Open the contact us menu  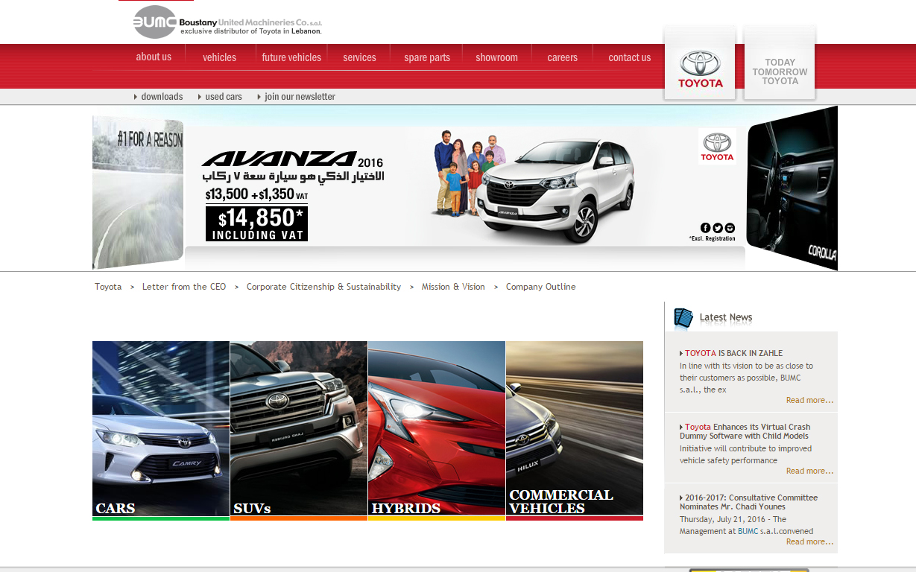pyautogui.click(x=629, y=57)
